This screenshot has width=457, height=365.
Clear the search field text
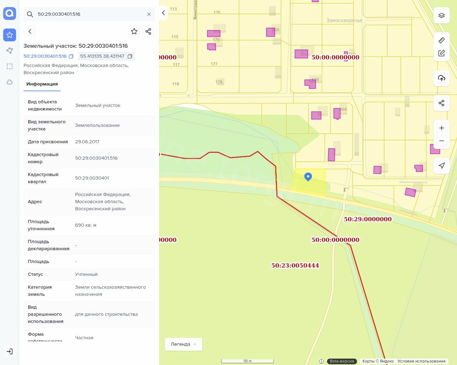(149, 14)
